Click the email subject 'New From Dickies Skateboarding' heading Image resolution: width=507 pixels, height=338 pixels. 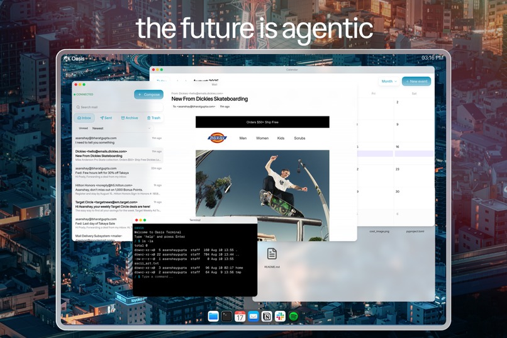click(x=209, y=99)
